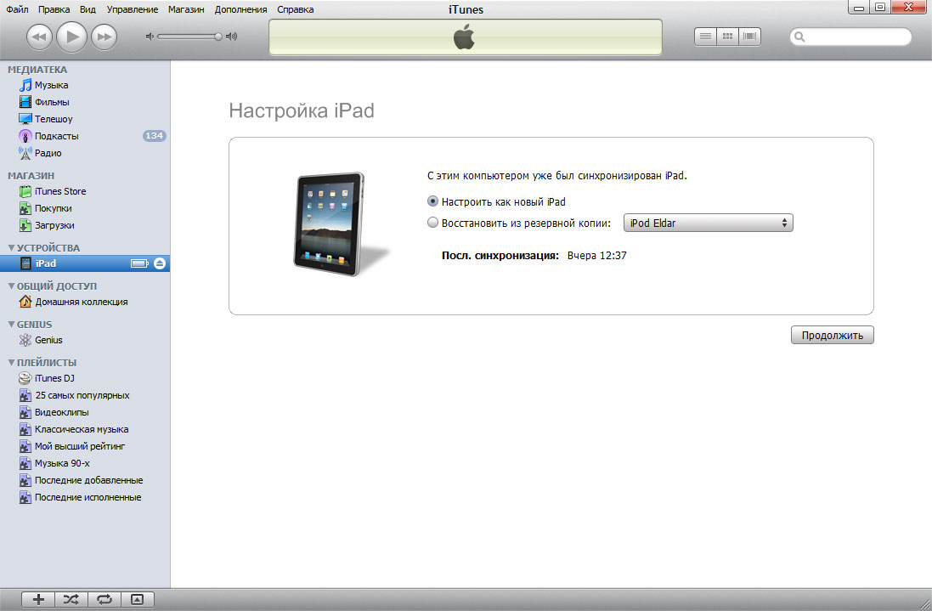The image size is (932, 611).
Task: Click the window resize grip corner
Action: [x=924, y=603]
